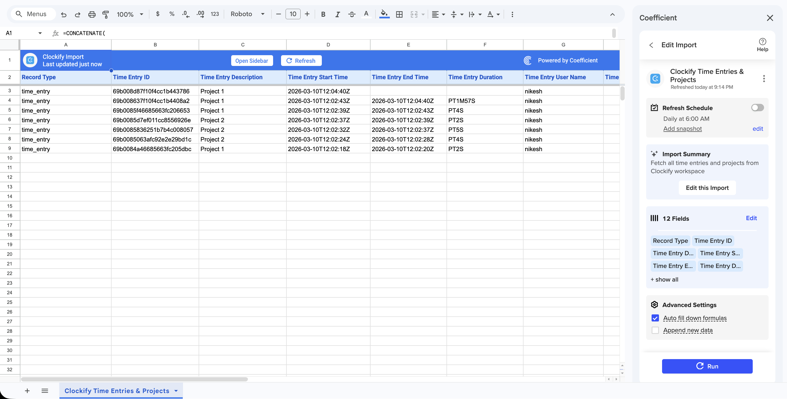
Task: Click the print icon in toolbar
Action: pyautogui.click(x=92, y=14)
